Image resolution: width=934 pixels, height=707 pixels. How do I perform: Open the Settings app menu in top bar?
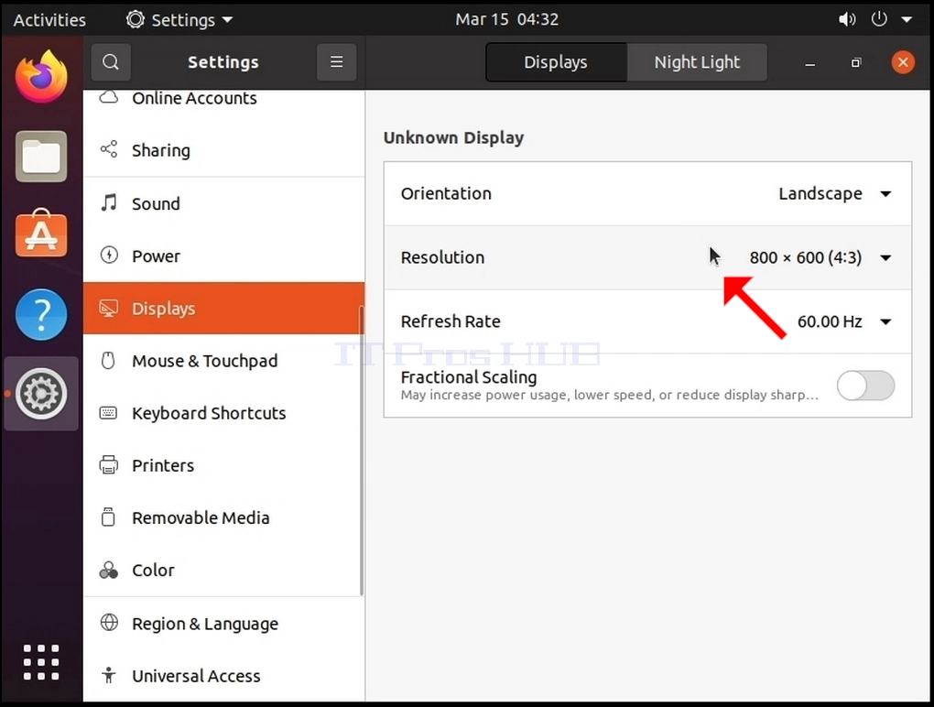tap(179, 19)
